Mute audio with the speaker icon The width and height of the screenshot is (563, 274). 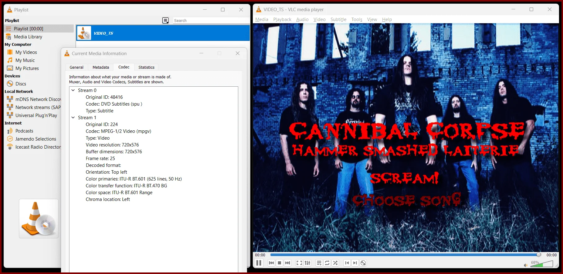(x=526, y=265)
